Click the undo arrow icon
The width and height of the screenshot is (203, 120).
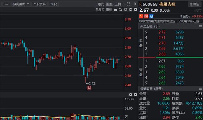(x=120, y=10)
